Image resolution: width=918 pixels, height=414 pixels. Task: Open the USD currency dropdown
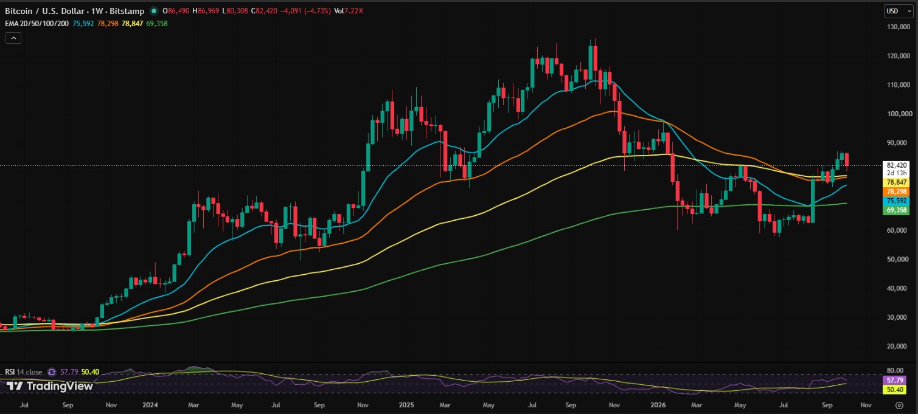899,11
